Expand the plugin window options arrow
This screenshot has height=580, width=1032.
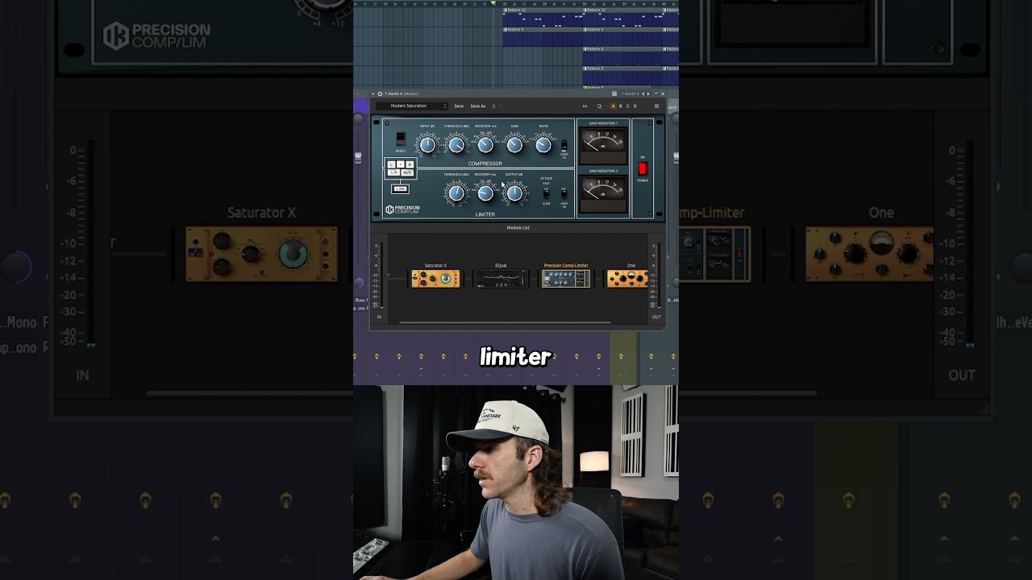click(373, 93)
